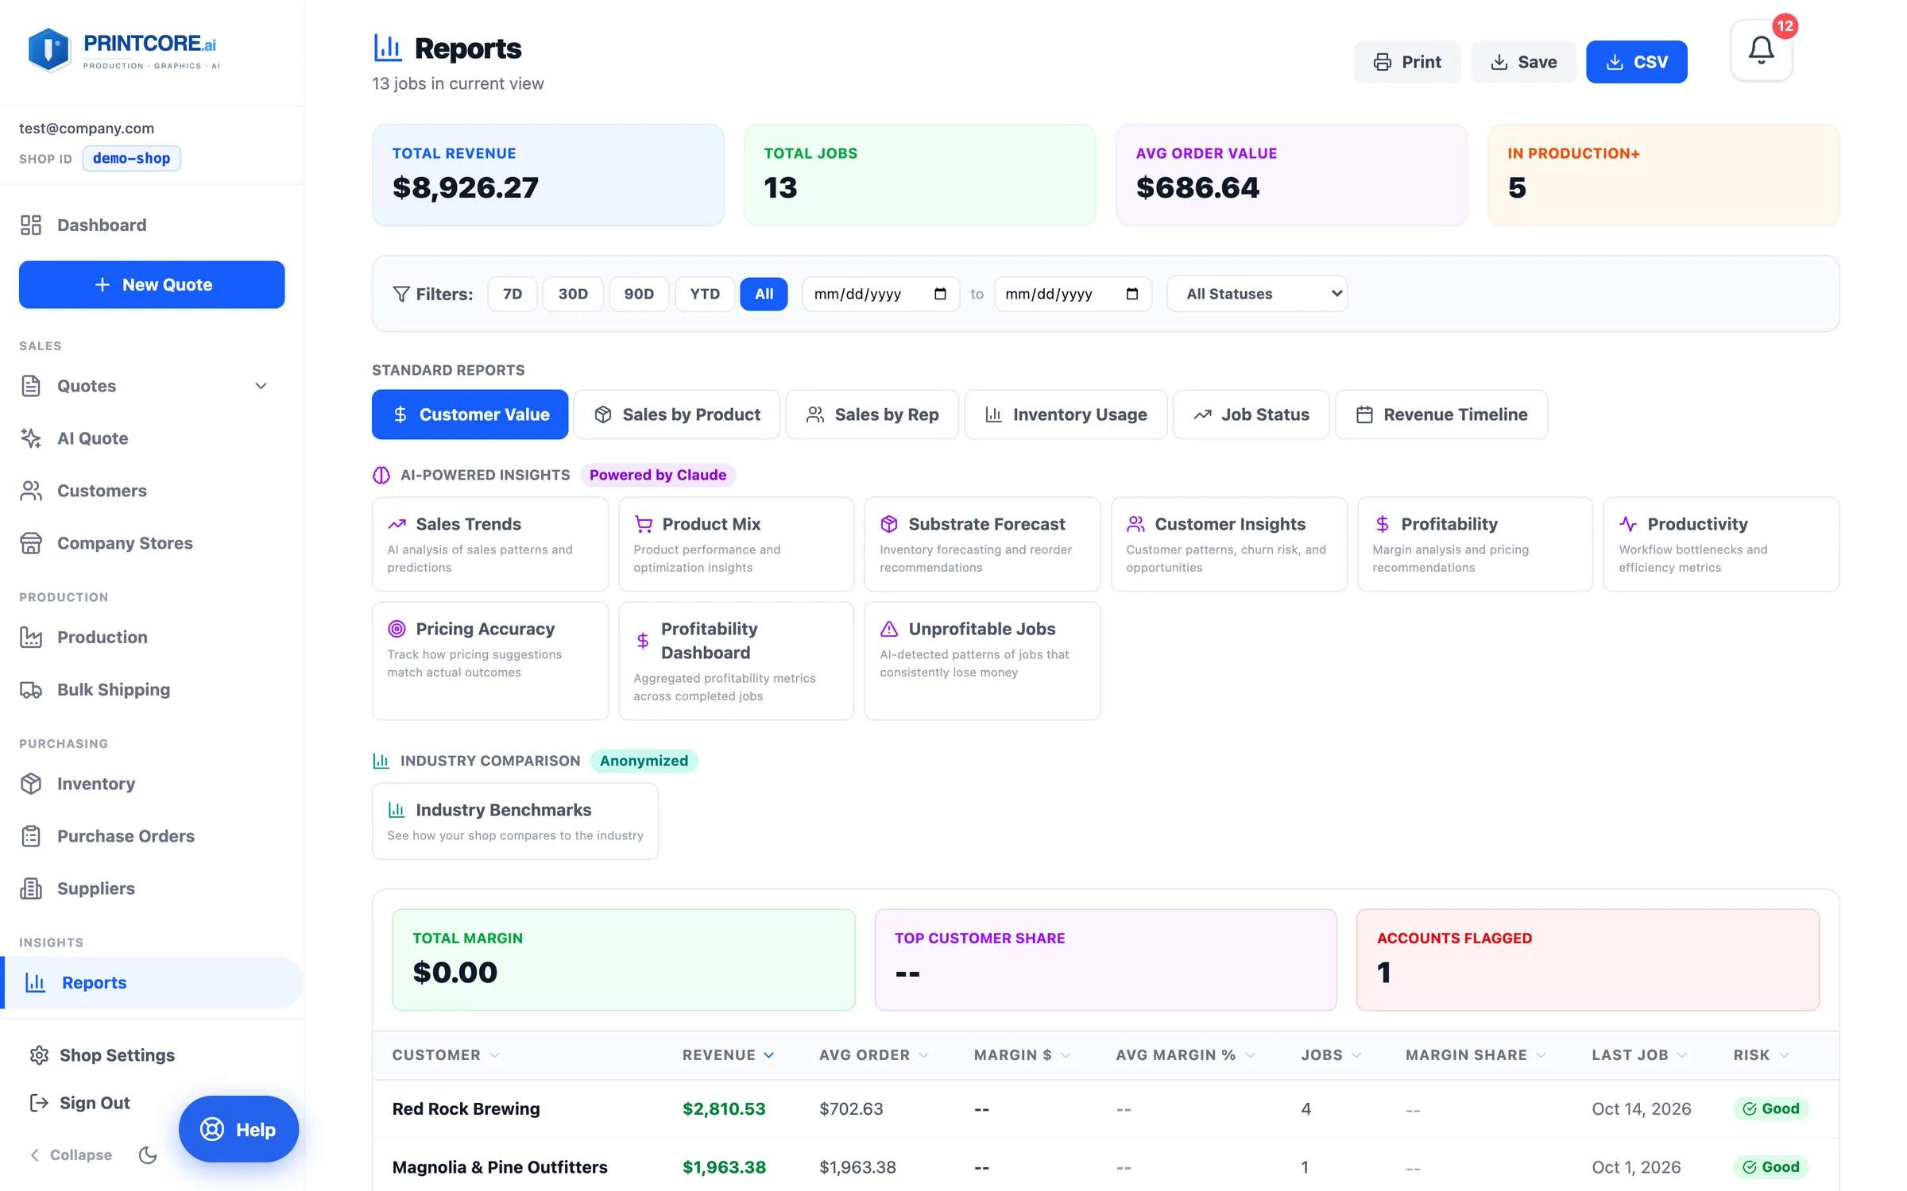This screenshot has height=1191, width=1907.
Task: Go to Customers section
Action: 151,491
